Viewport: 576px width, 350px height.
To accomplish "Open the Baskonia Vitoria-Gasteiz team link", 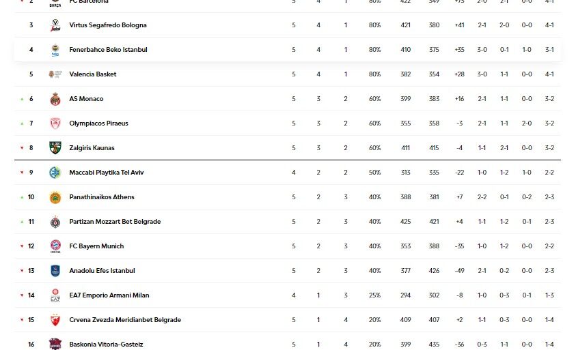I will pos(106,345).
